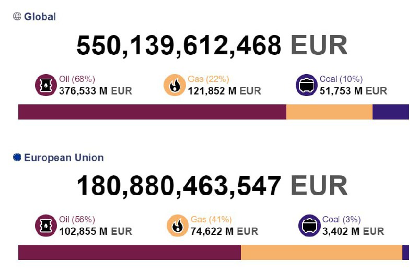Click the EU Gas (41%) label
The image size is (418, 274).
tap(211, 220)
